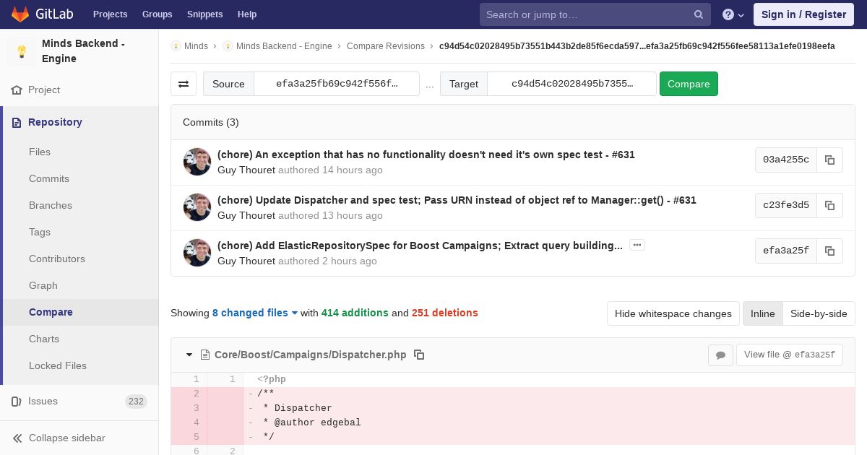The width and height of the screenshot is (867, 455).
Task: Click the GitLab fox logo
Action: pos(20,14)
